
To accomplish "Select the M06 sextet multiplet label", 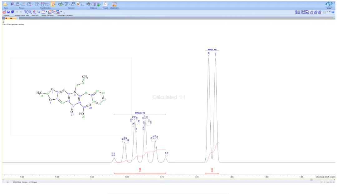I will pos(140,113).
